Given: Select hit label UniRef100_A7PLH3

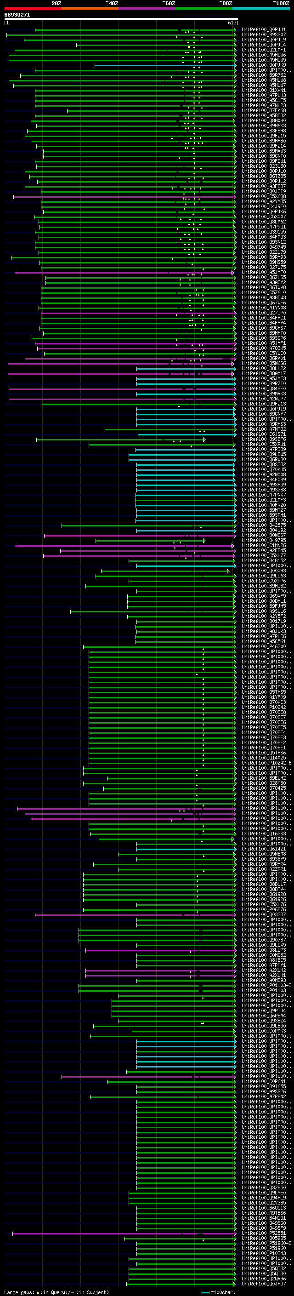Looking at the screenshot, I should click(x=263, y=96).
